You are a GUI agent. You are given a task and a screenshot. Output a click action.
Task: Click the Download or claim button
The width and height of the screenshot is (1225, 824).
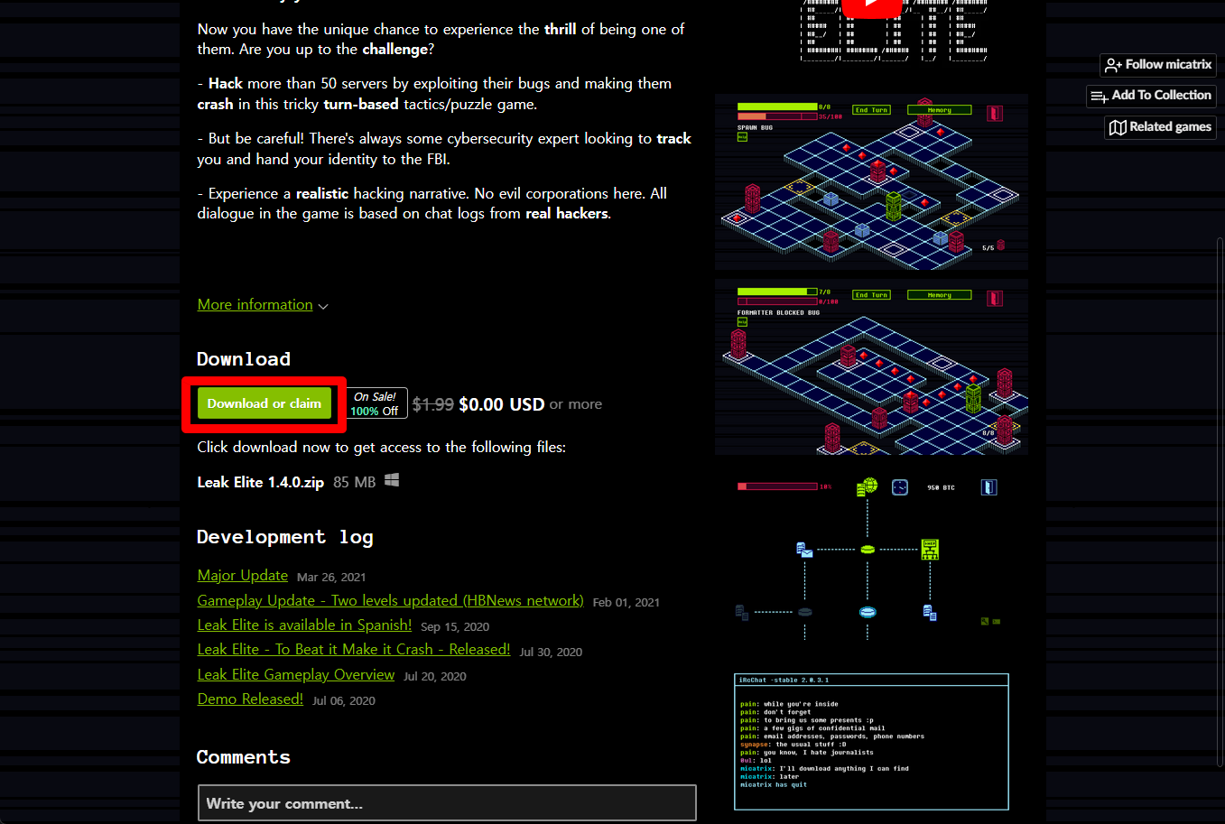tap(264, 403)
